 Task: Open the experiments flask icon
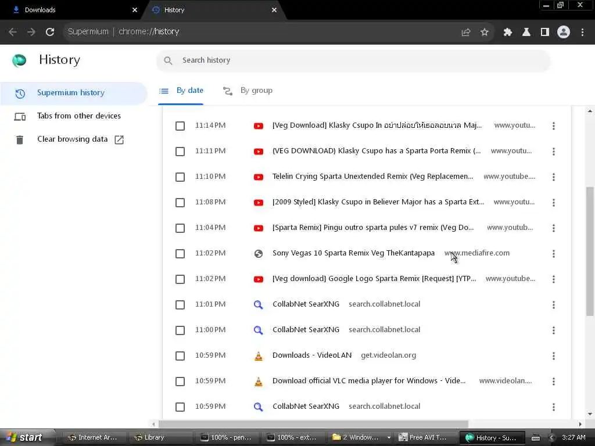526,33
